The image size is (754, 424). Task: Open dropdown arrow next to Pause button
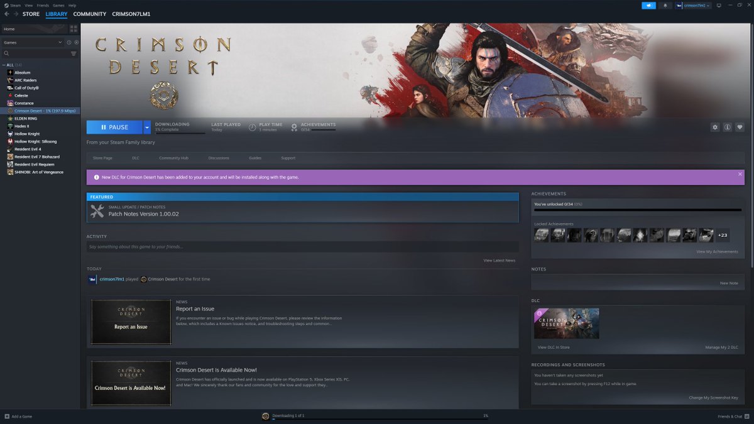tap(147, 127)
